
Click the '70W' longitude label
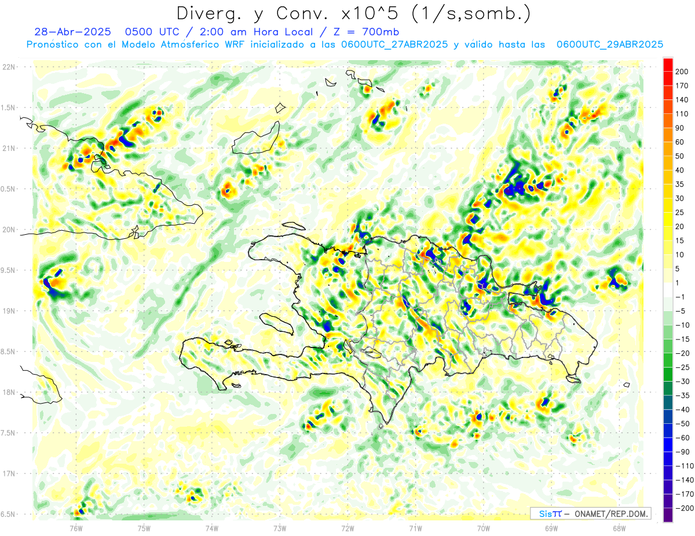pyautogui.click(x=484, y=528)
